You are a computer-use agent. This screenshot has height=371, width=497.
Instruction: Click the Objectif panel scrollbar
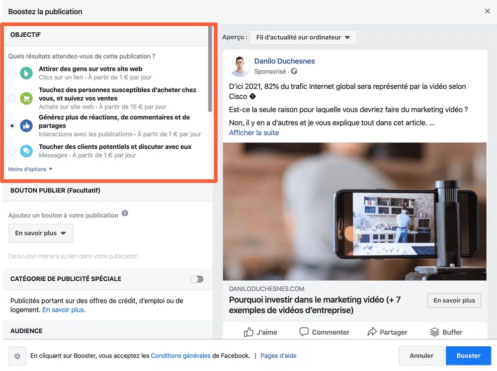pyautogui.click(x=210, y=69)
